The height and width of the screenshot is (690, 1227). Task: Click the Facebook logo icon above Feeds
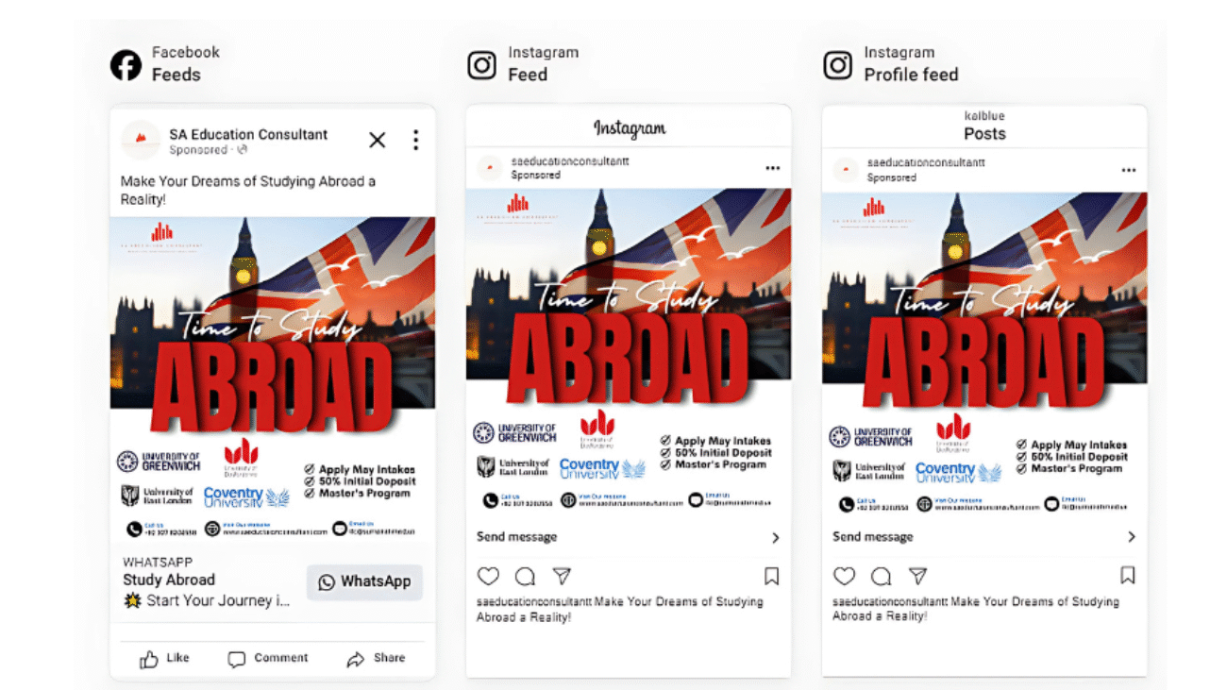(126, 65)
